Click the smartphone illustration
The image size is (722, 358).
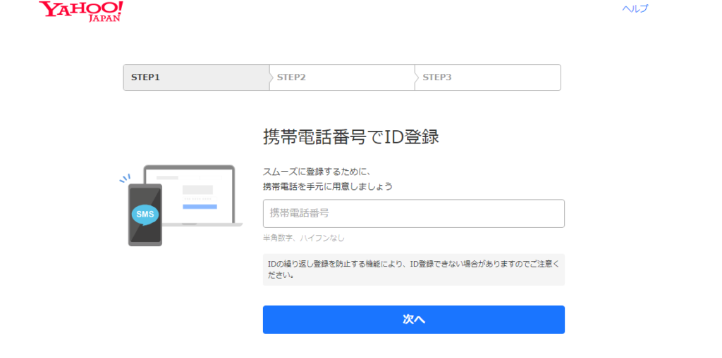click(x=145, y=232)
